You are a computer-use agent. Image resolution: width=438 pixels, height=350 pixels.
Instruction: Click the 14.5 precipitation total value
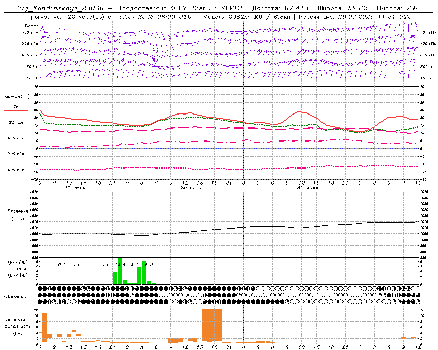click(120, 265)
